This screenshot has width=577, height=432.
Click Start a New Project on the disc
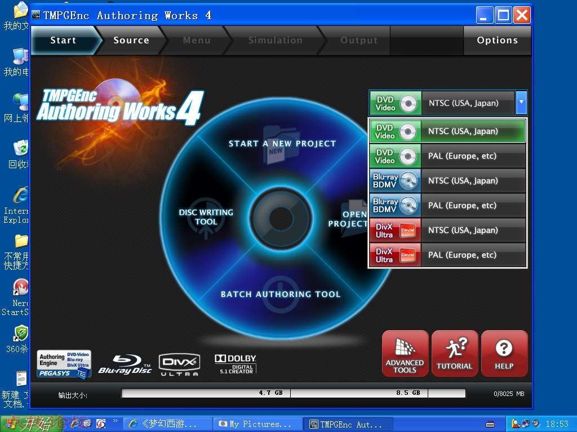(282, 143)
